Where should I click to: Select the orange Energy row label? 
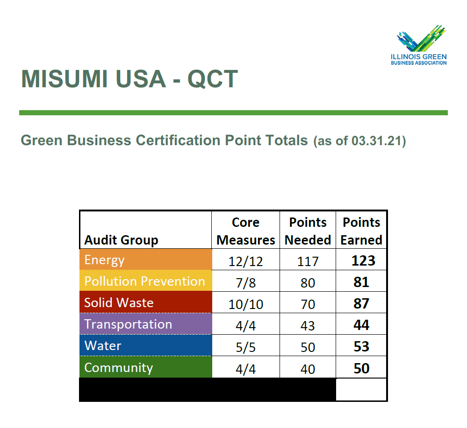coord(146,260)
